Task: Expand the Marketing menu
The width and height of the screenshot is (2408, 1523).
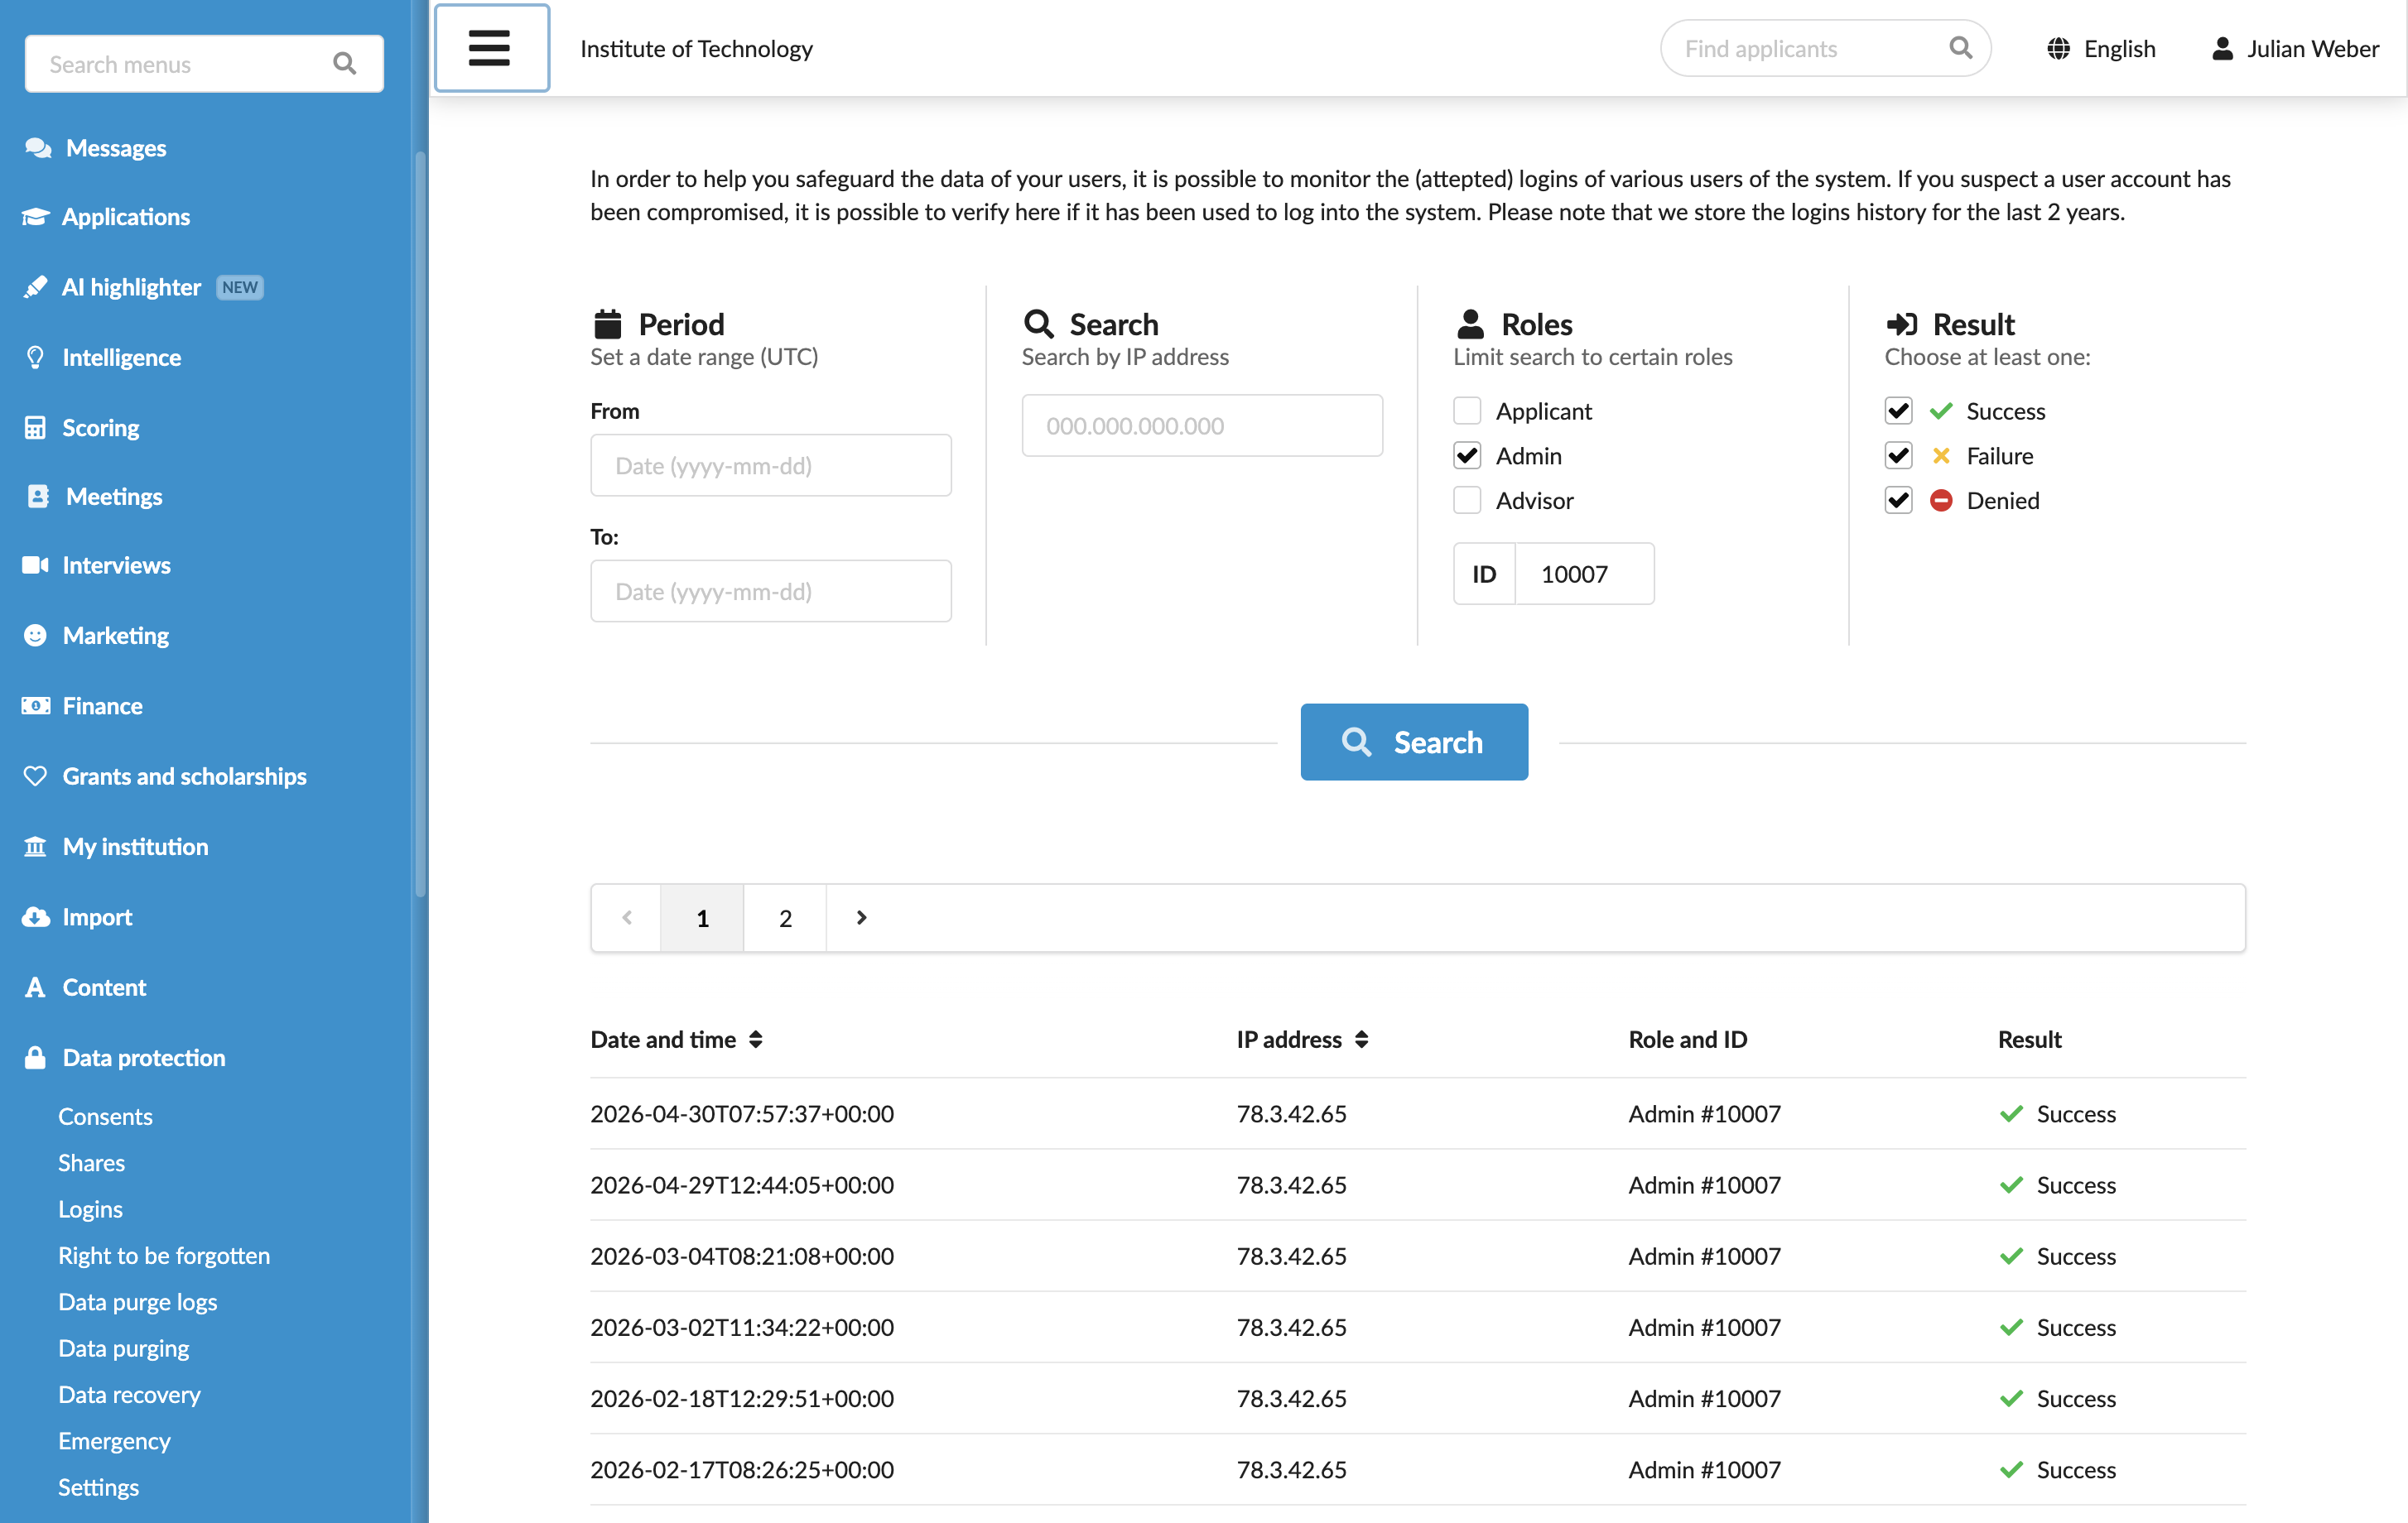Action: click(x=115, y=635)
